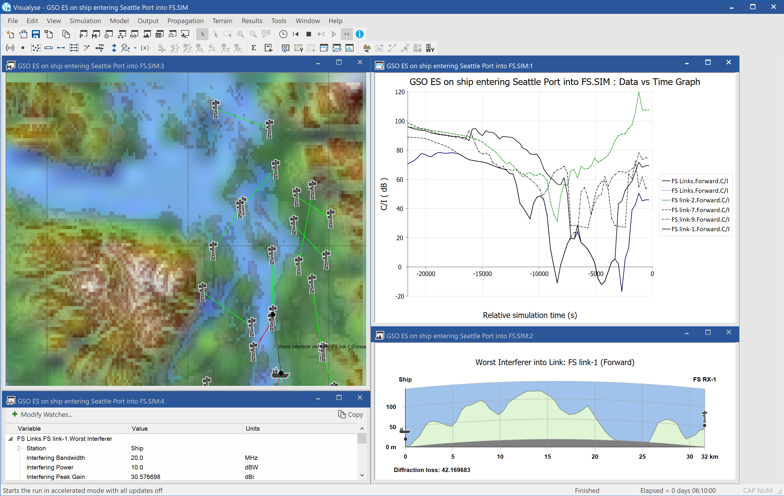Open the terrain regions mountain icon
The width and height of the screenshot is (784, 496).
click(367, 48)
